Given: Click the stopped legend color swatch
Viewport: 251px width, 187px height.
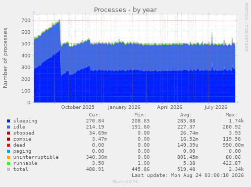Looking at the screenshot, I should coord(9,133).
